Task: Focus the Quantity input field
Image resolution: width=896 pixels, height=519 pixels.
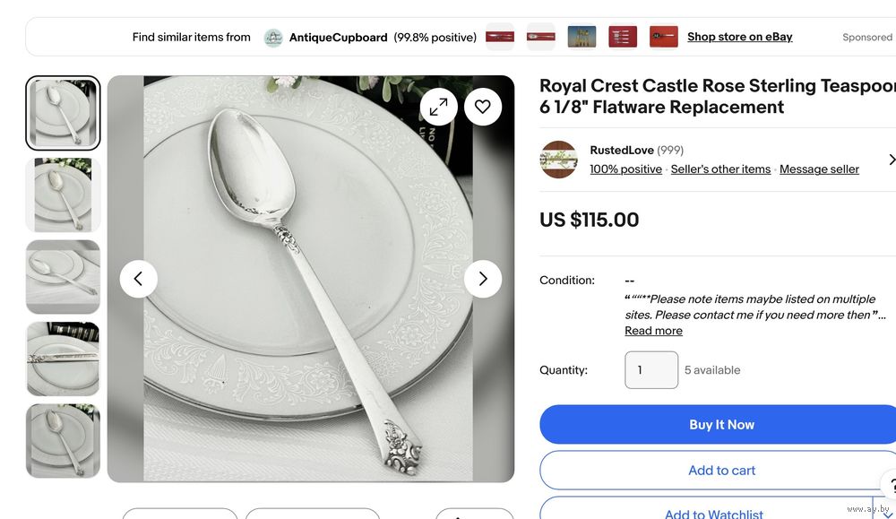Action: (x=651, y=370)
